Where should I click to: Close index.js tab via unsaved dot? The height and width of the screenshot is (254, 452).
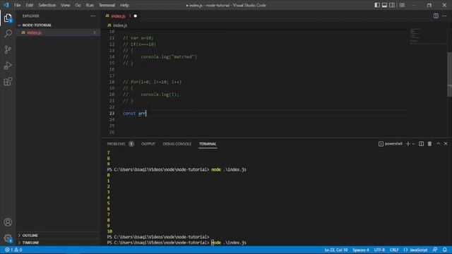click(x=135, y=16)
